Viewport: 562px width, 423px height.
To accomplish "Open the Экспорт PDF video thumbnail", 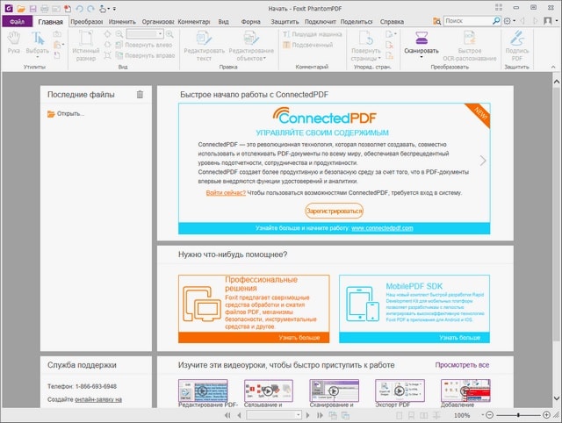I will point(400,391).
